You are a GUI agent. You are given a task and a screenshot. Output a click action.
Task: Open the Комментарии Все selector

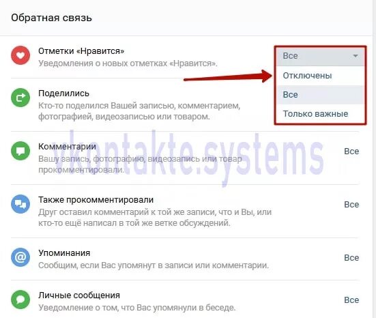click(x=351, y=151)
